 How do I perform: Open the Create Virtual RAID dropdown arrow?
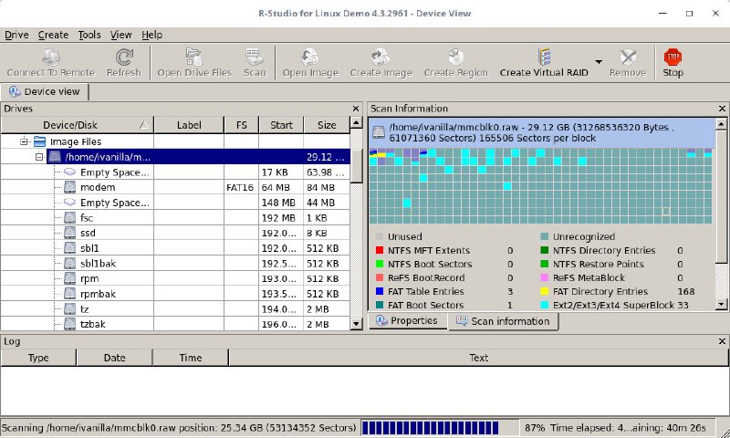599,61
